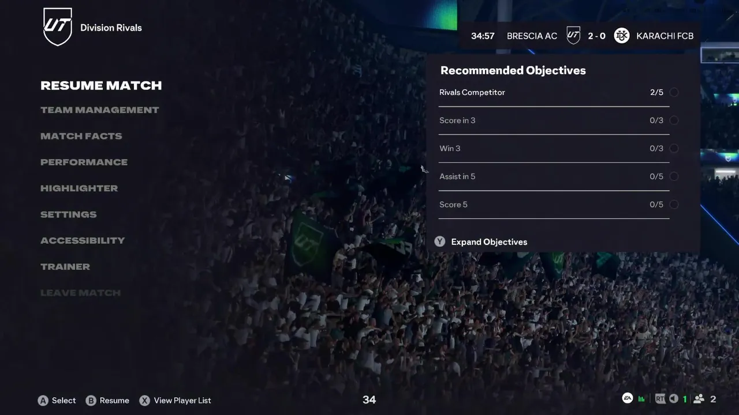Click the Brescia AC shield badge
Viewport: 739px width, 415px height.
point(573,36)
